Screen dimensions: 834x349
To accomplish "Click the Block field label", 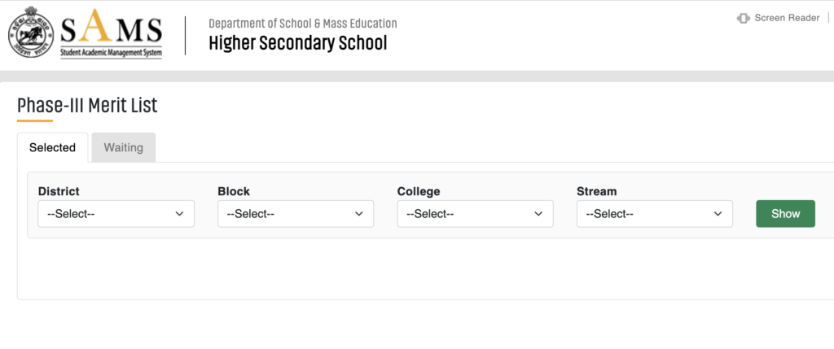I will coord(234,191).
